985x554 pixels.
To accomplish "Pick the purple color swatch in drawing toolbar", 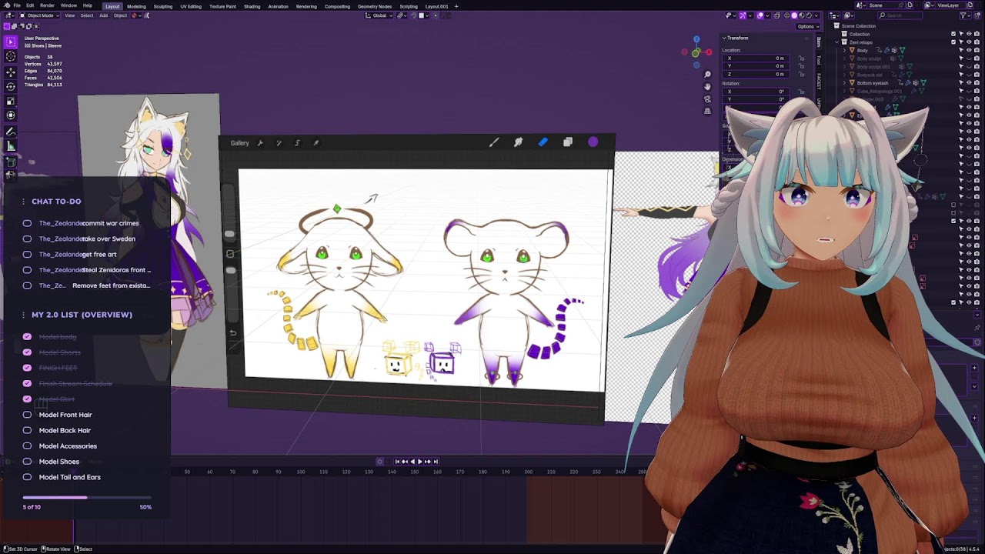I will point(593,142).
